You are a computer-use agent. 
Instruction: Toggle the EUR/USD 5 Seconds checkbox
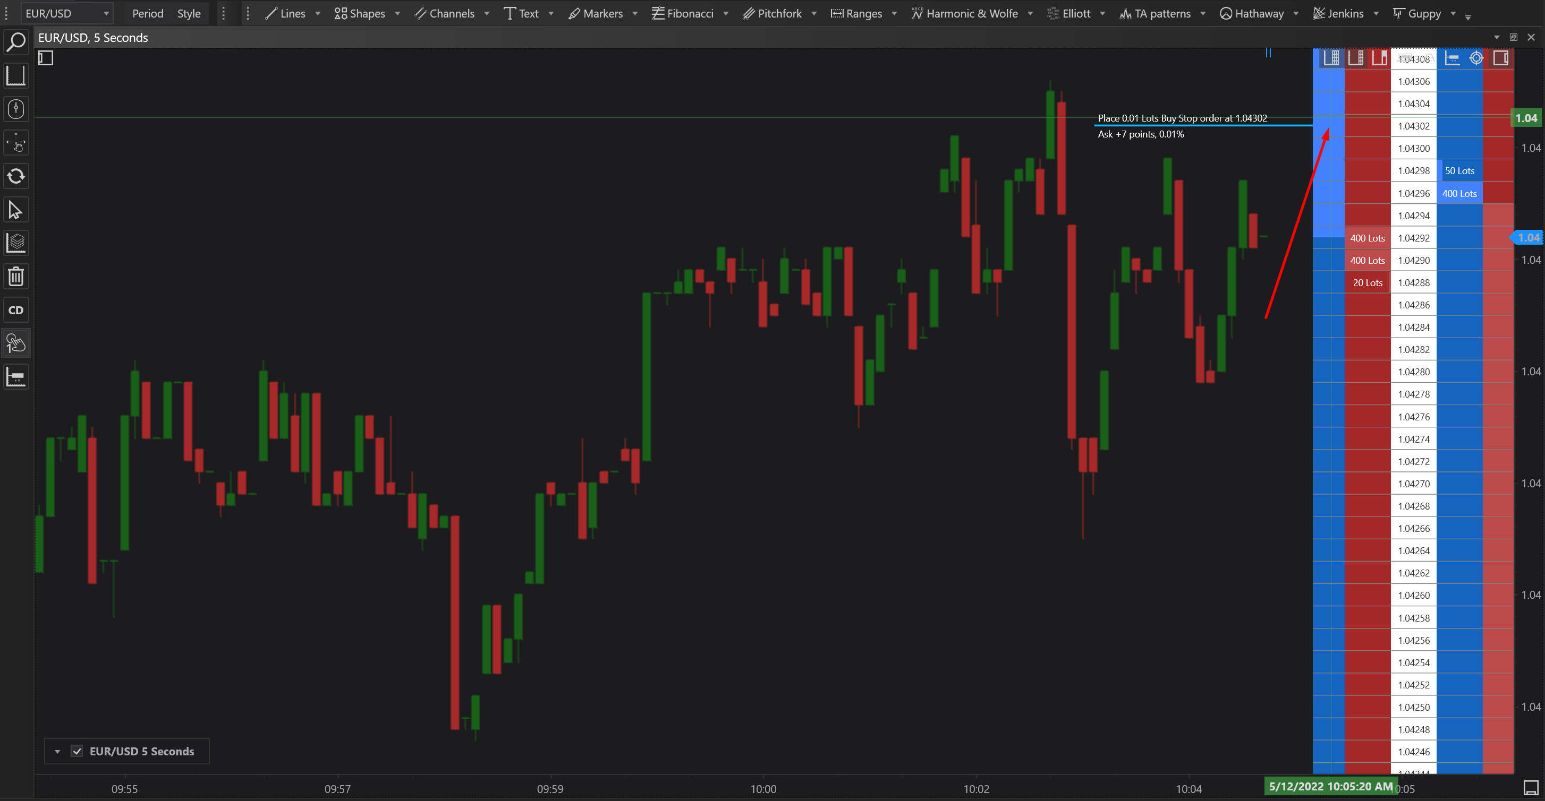77,751
